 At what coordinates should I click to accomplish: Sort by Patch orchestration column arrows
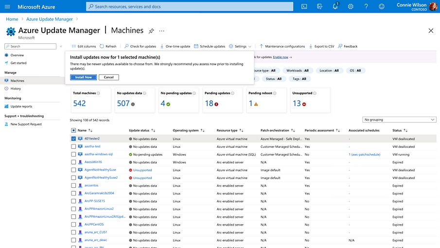[293, 130]
